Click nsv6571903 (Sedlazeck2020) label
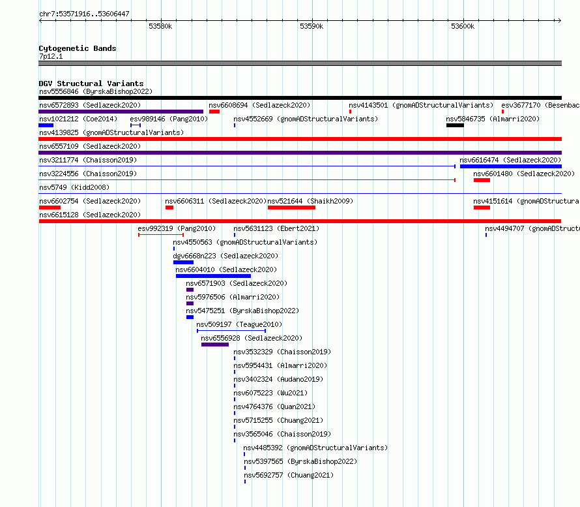Screen dimensions: 580x507 [237, 283]
